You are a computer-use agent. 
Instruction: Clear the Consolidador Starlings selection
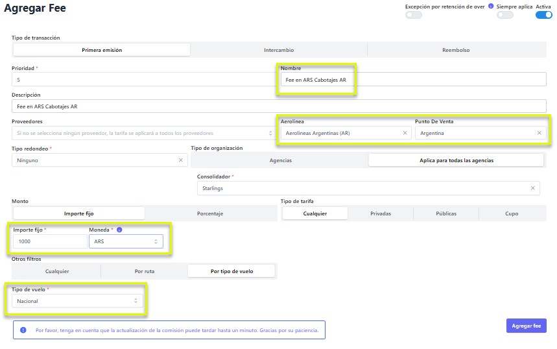(x=533, y=188)
